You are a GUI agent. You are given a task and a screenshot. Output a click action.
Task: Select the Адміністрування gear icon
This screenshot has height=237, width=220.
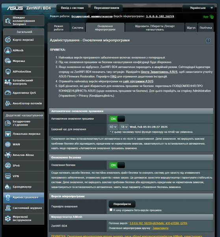pos(8,197)
